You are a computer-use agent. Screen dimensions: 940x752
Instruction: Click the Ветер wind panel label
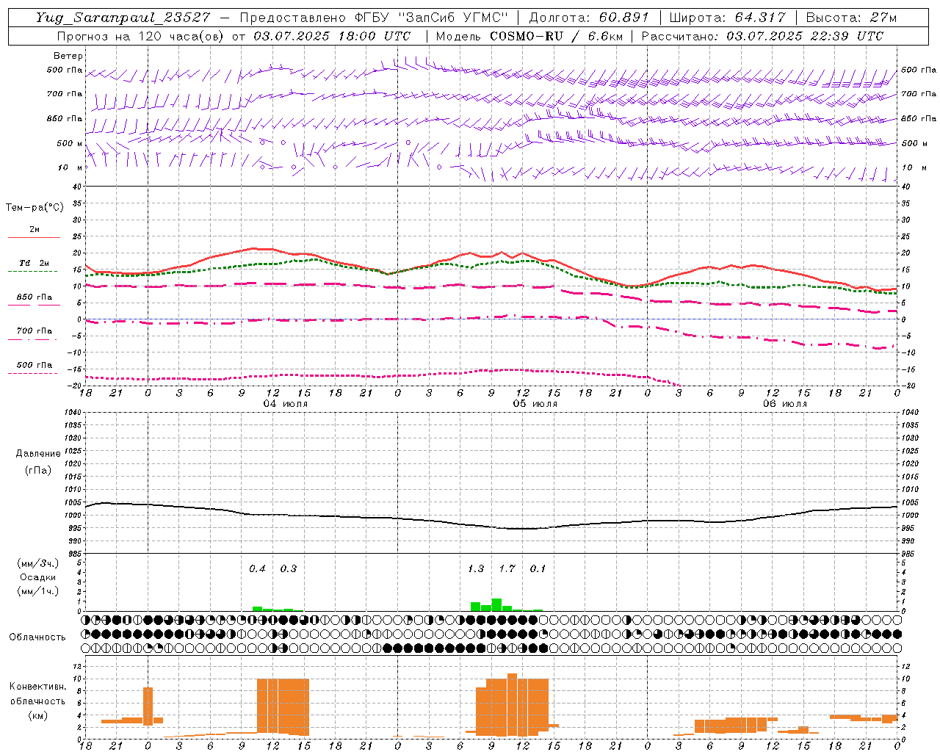tap(68, 56)
